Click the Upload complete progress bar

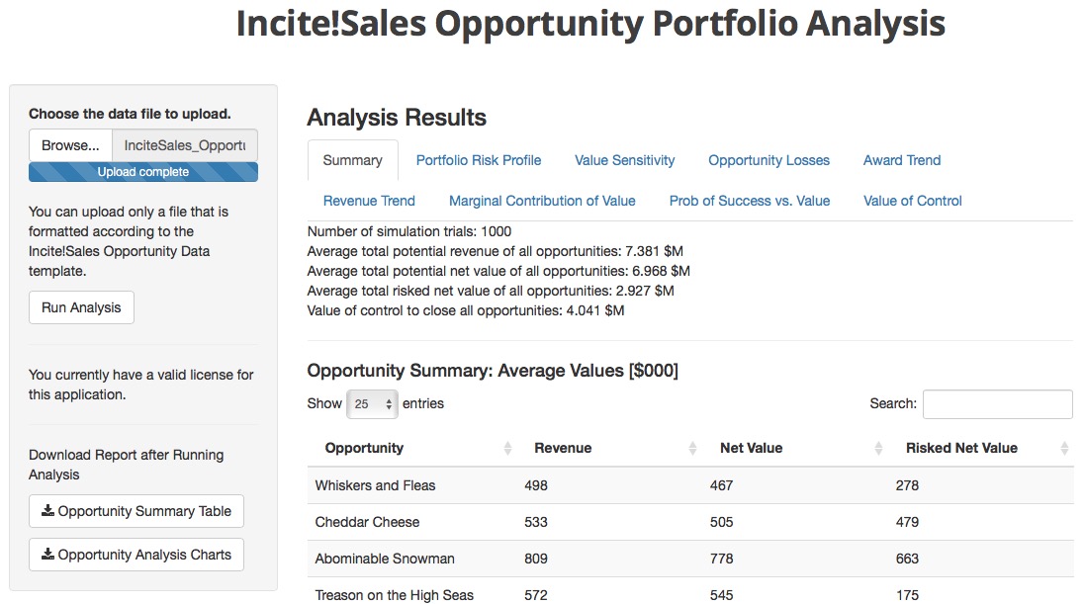click(143, 172)
